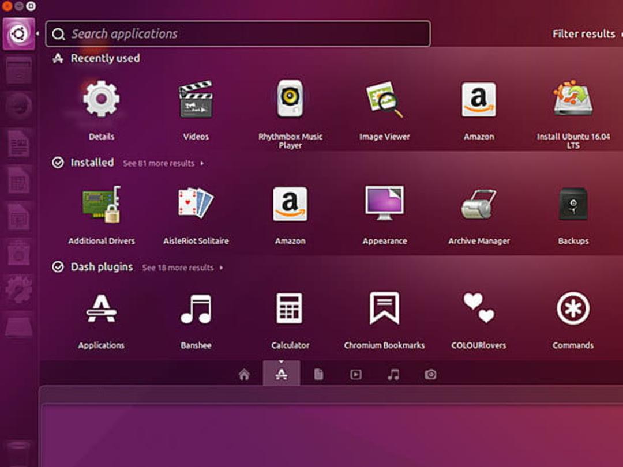The height and width of the screenshot is (467, 623).
Task: Expand See 81 more results
Action: (163, 163)
